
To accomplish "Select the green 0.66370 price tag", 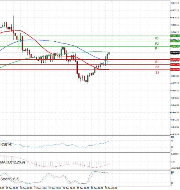I will pos(175,41).
